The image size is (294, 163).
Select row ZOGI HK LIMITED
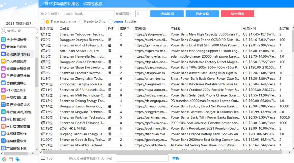pyautogui.click(x=165, y=129)
